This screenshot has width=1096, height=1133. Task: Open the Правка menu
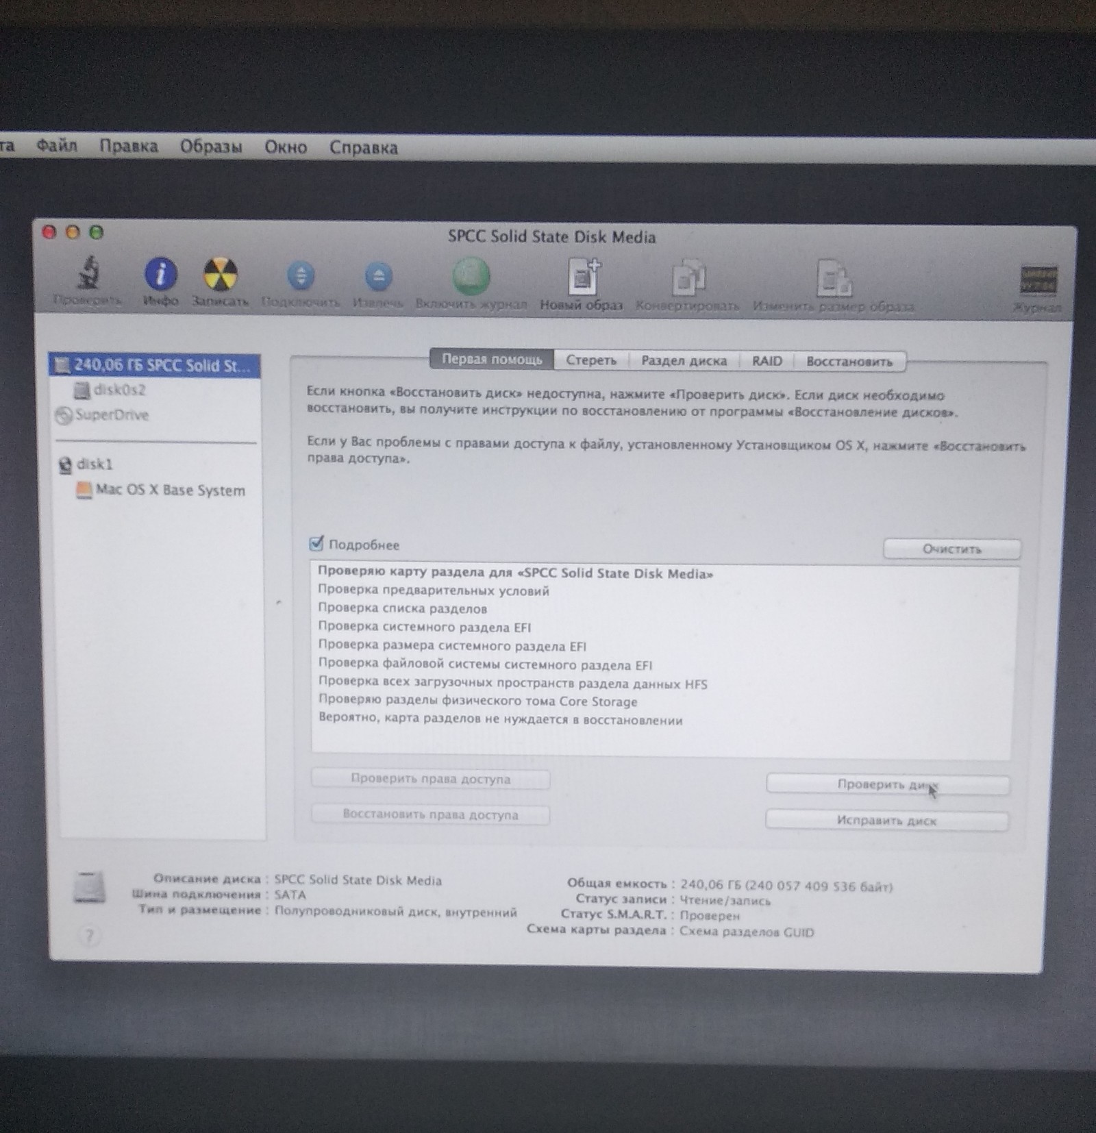(129, 146)
